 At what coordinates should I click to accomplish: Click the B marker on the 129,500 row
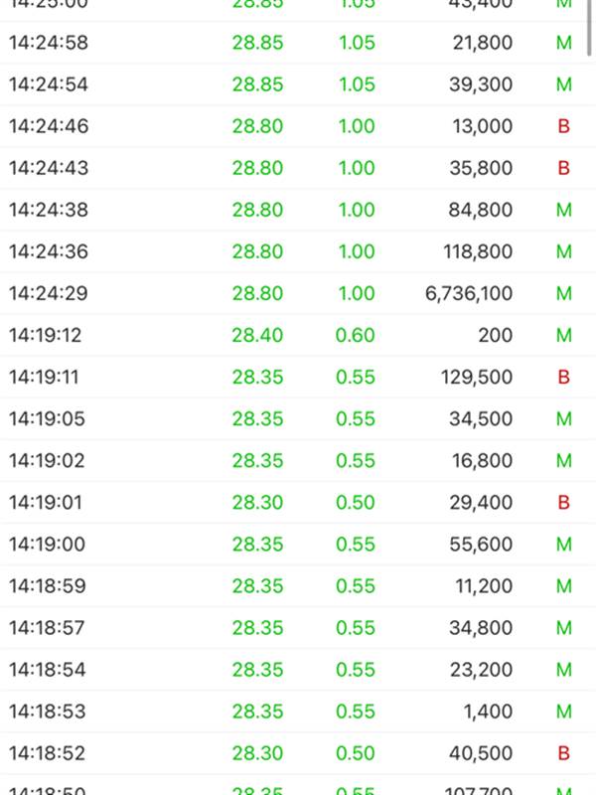[563, 377]
